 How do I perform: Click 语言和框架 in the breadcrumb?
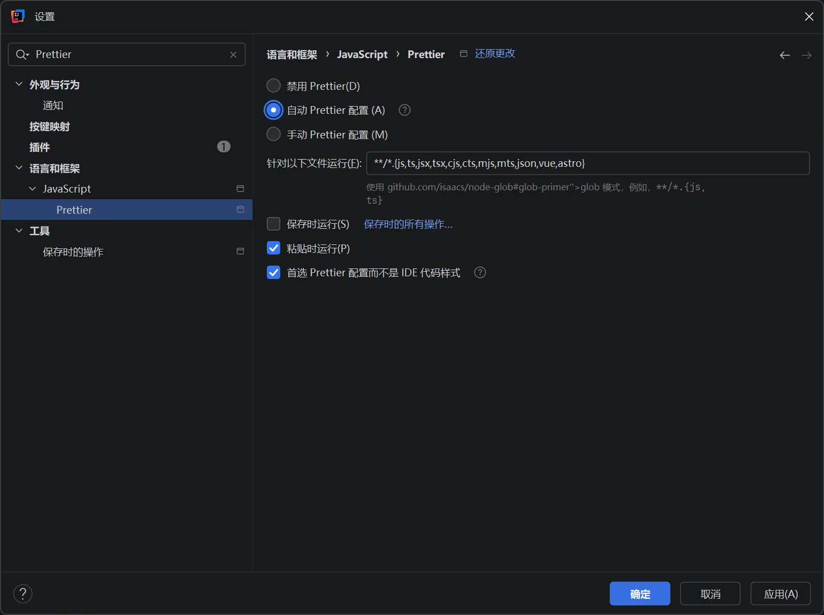click(292, 54)
